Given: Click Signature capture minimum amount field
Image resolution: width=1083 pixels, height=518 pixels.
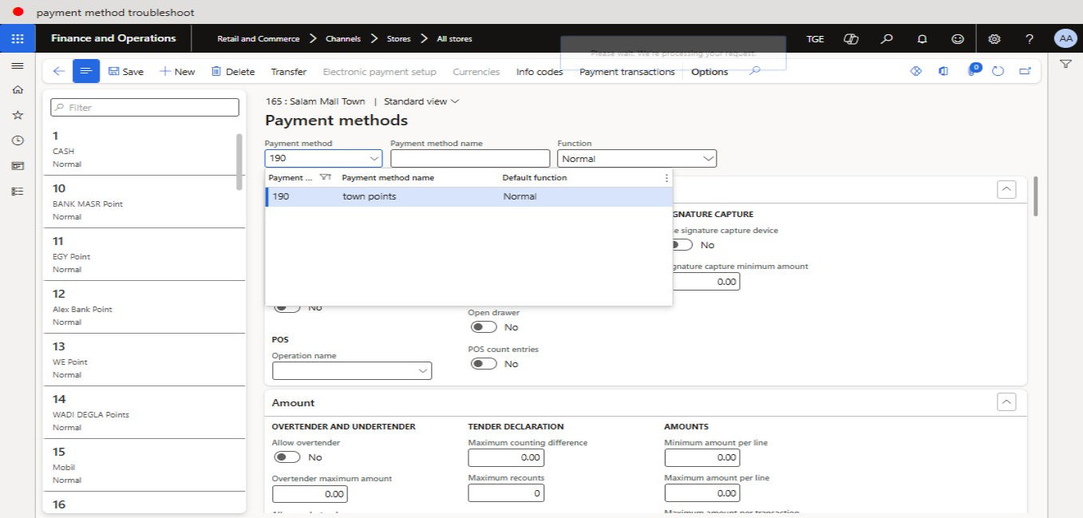Looking at the screenshot, I should coord(706,281).
